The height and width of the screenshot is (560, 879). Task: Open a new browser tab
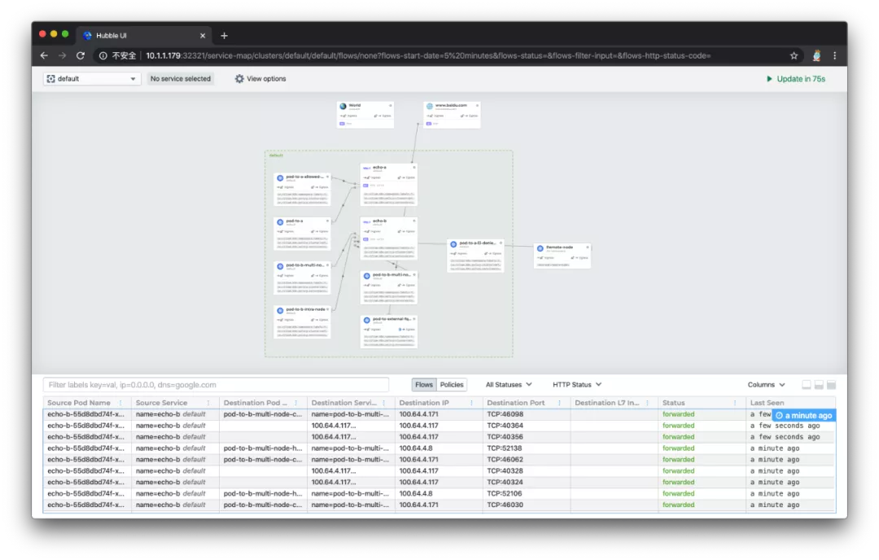coord(225,35)
